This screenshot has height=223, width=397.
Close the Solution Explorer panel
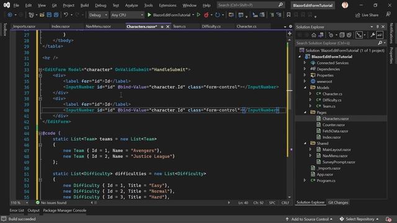click(383, 27)
